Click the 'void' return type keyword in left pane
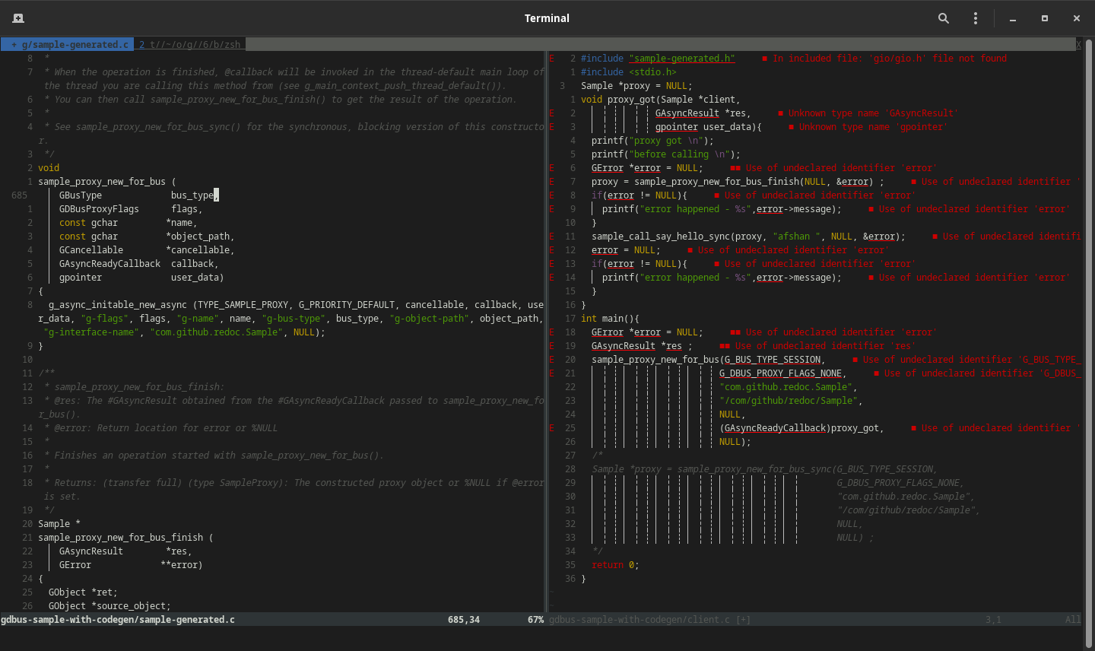This screenshot has height=651, width=1095. pos(49,168)
